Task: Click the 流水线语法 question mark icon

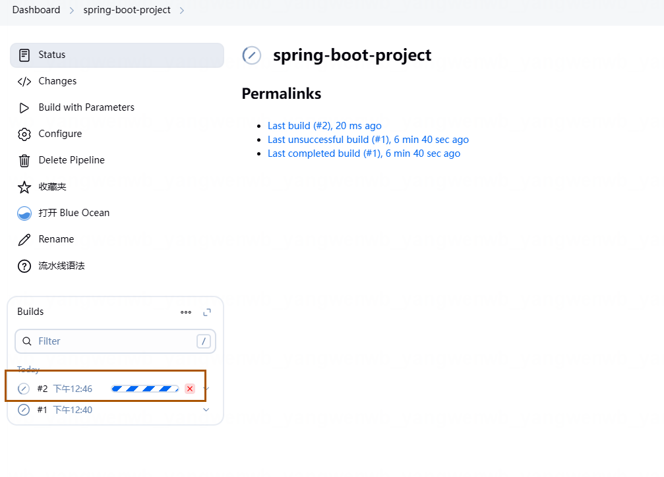Action: coord(24,266)
